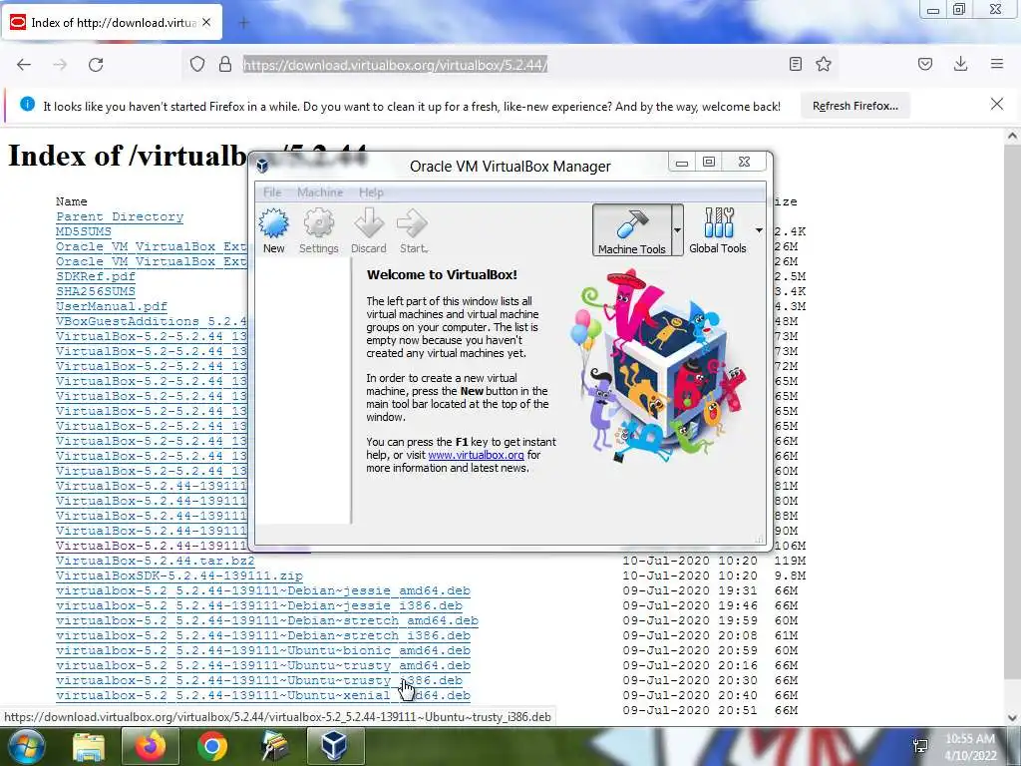
Task: Click the page scrollbar up arrow
Action: coord(1012,136)
